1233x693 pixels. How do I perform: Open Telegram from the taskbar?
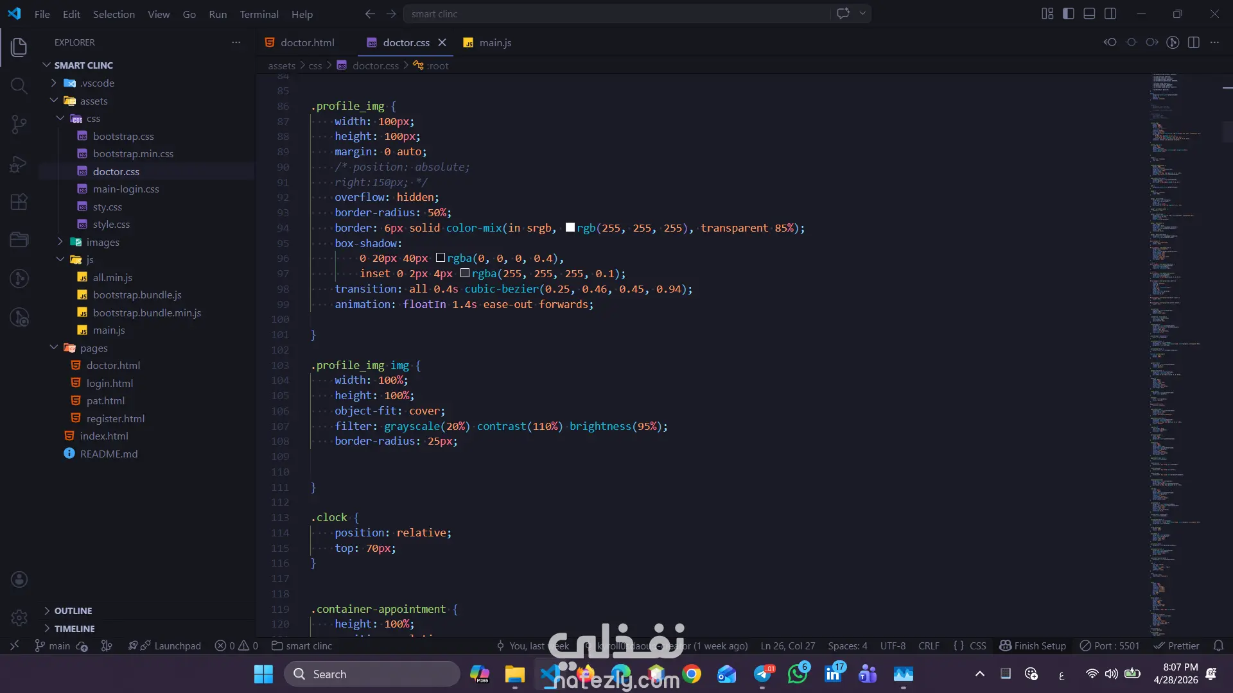(762, 674)
